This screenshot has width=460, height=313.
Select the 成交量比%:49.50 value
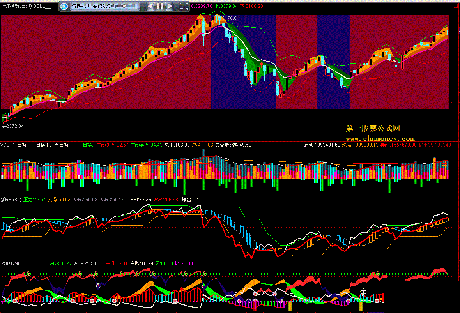(x=233, y=145)
